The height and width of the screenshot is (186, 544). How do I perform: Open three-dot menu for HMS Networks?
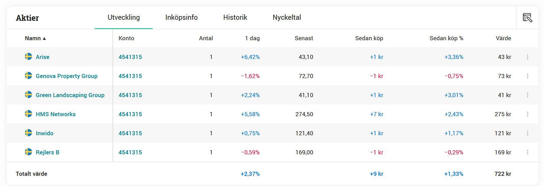point(527,114)
